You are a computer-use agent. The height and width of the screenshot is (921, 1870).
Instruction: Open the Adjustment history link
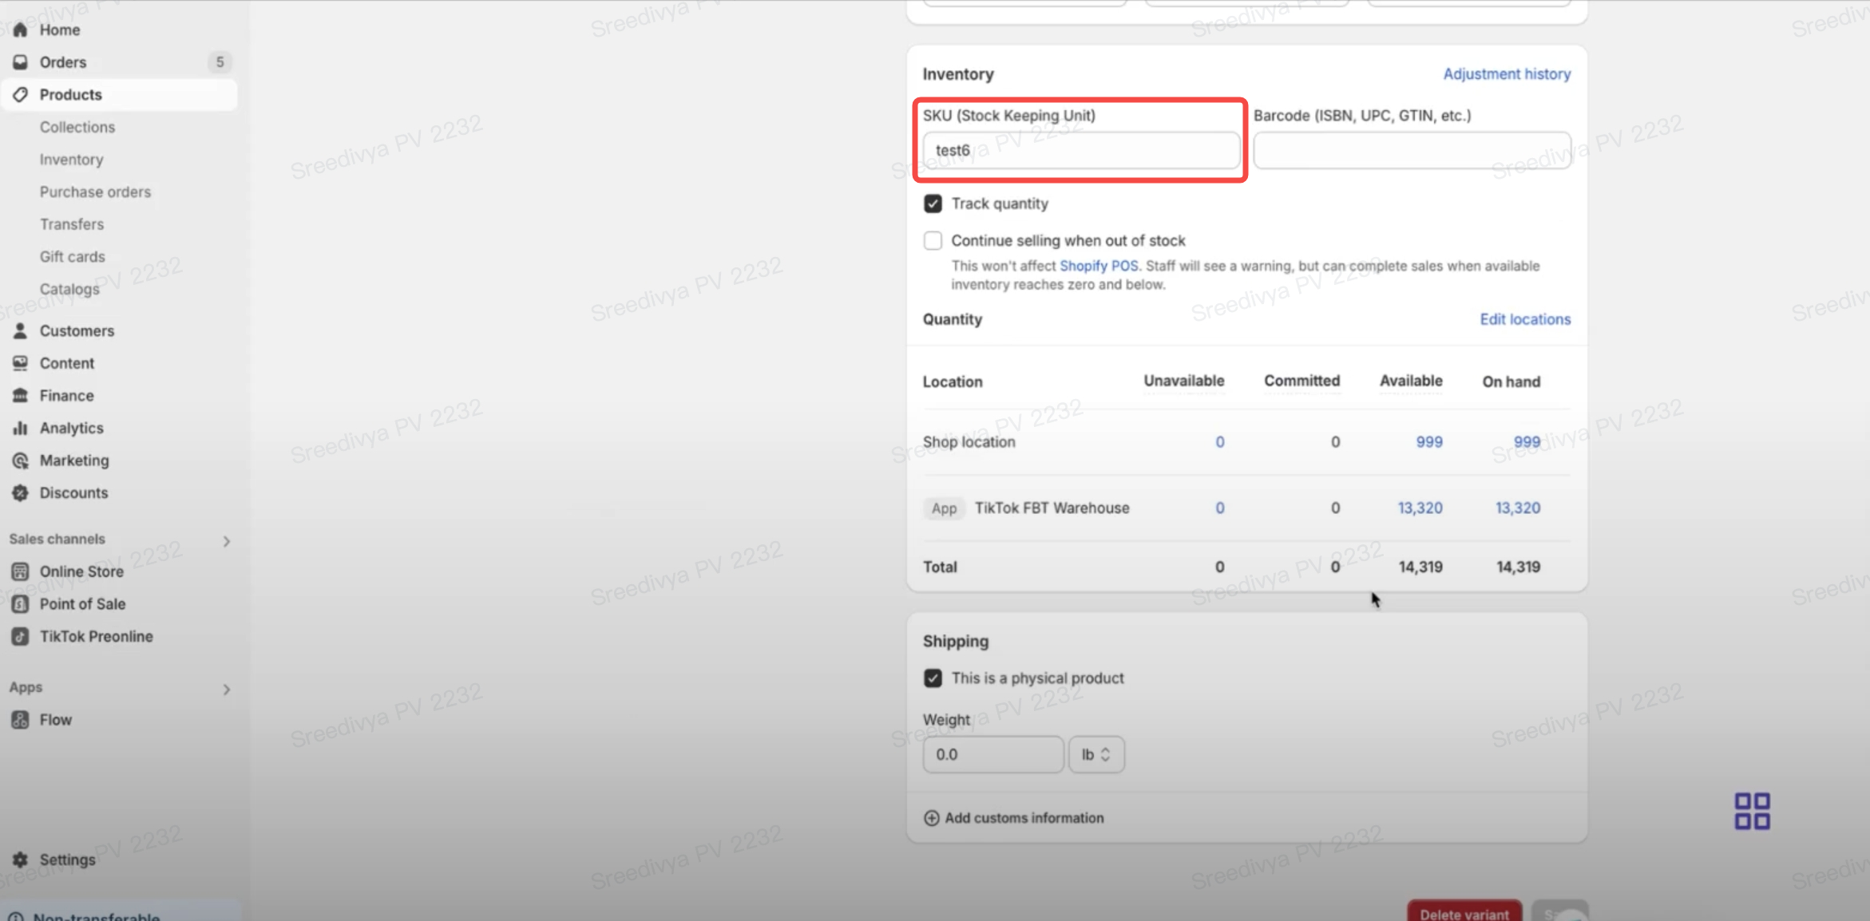pos(1506,73)
